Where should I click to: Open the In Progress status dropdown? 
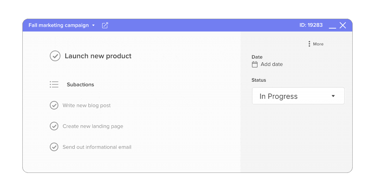(298, 96)
